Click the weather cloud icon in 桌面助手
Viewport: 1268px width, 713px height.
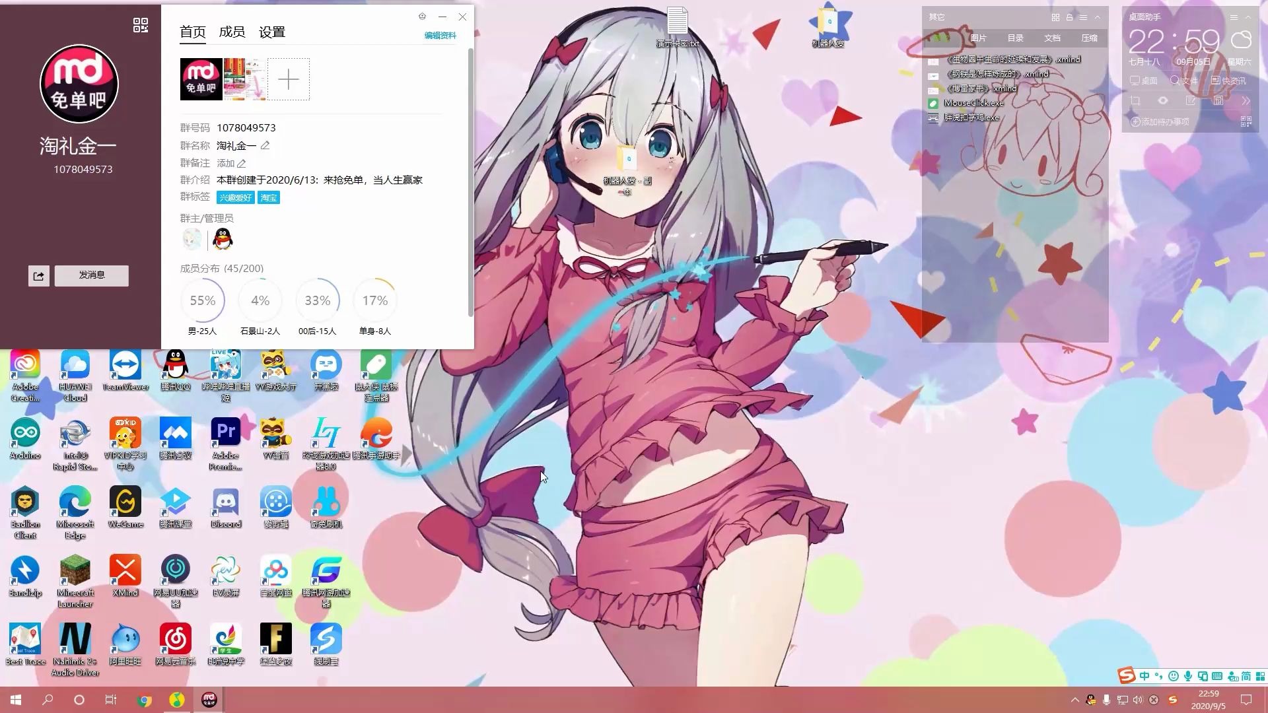coord(1242,40)
